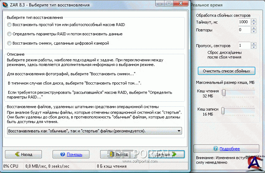
Task: Decrease the Пропуск секторов value
Action: click(254, 47)
